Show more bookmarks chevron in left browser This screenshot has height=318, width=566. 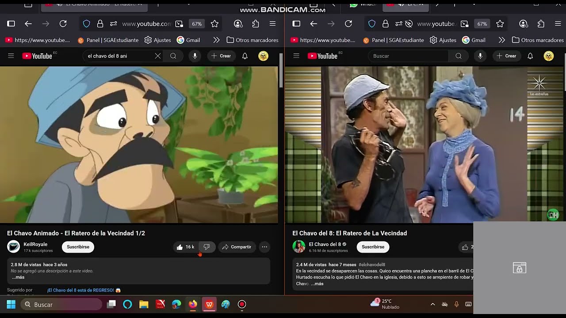(216, 40)
